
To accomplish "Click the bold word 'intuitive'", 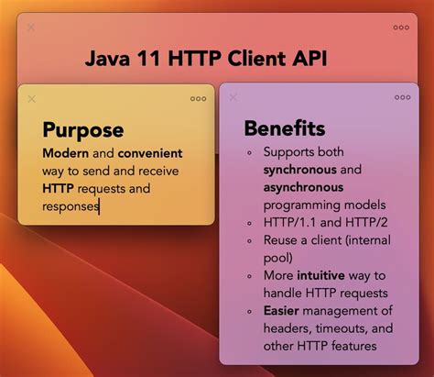I will pyautogui.click(x=321, y=275).
